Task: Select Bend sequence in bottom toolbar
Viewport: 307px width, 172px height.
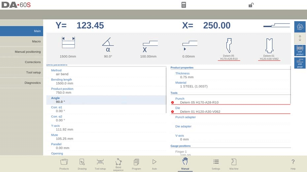Action: [118, 164]
